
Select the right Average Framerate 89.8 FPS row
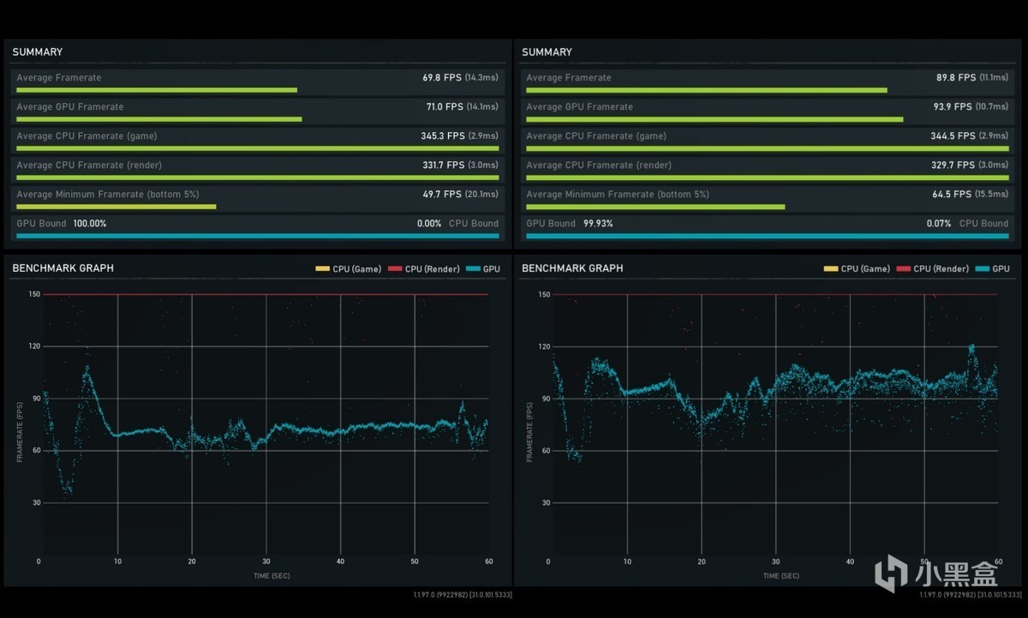767,81
